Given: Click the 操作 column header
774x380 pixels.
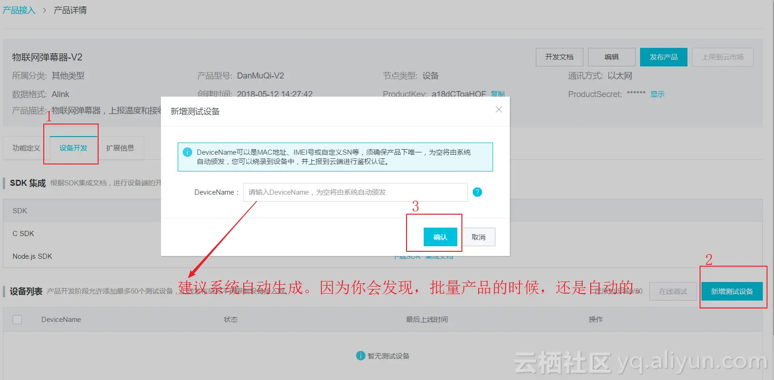Looking at the screenshot, I should [x=595, y=320].
